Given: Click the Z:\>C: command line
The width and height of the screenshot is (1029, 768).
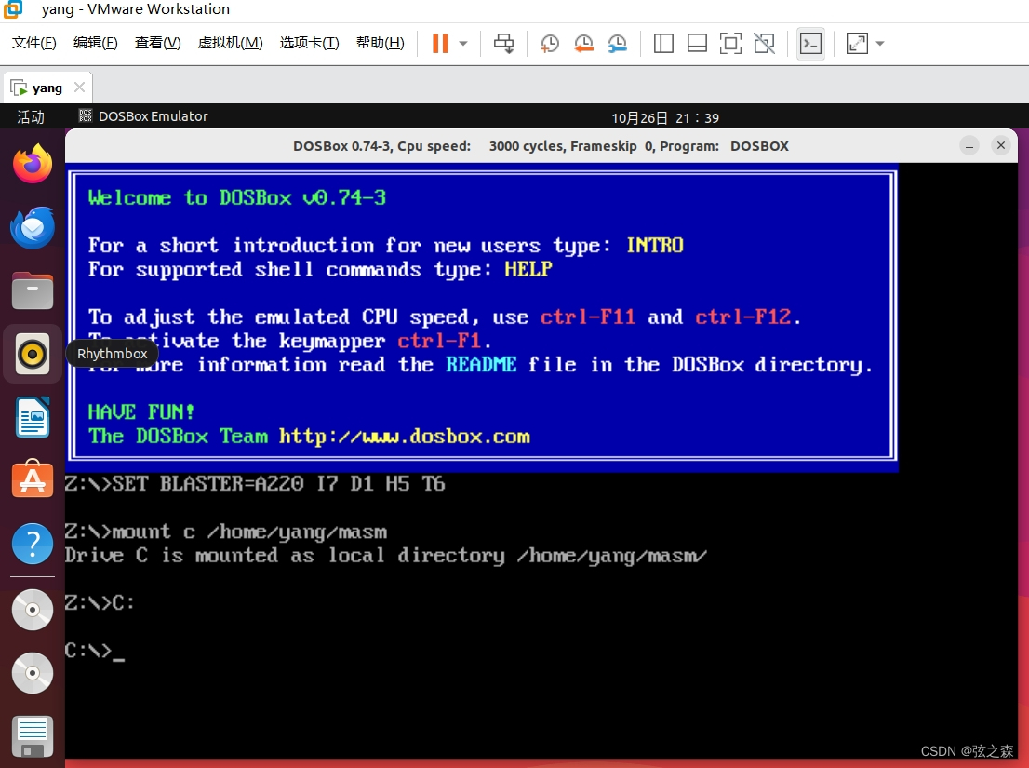Looking at the screenshot, I should [x=100, y=602].
